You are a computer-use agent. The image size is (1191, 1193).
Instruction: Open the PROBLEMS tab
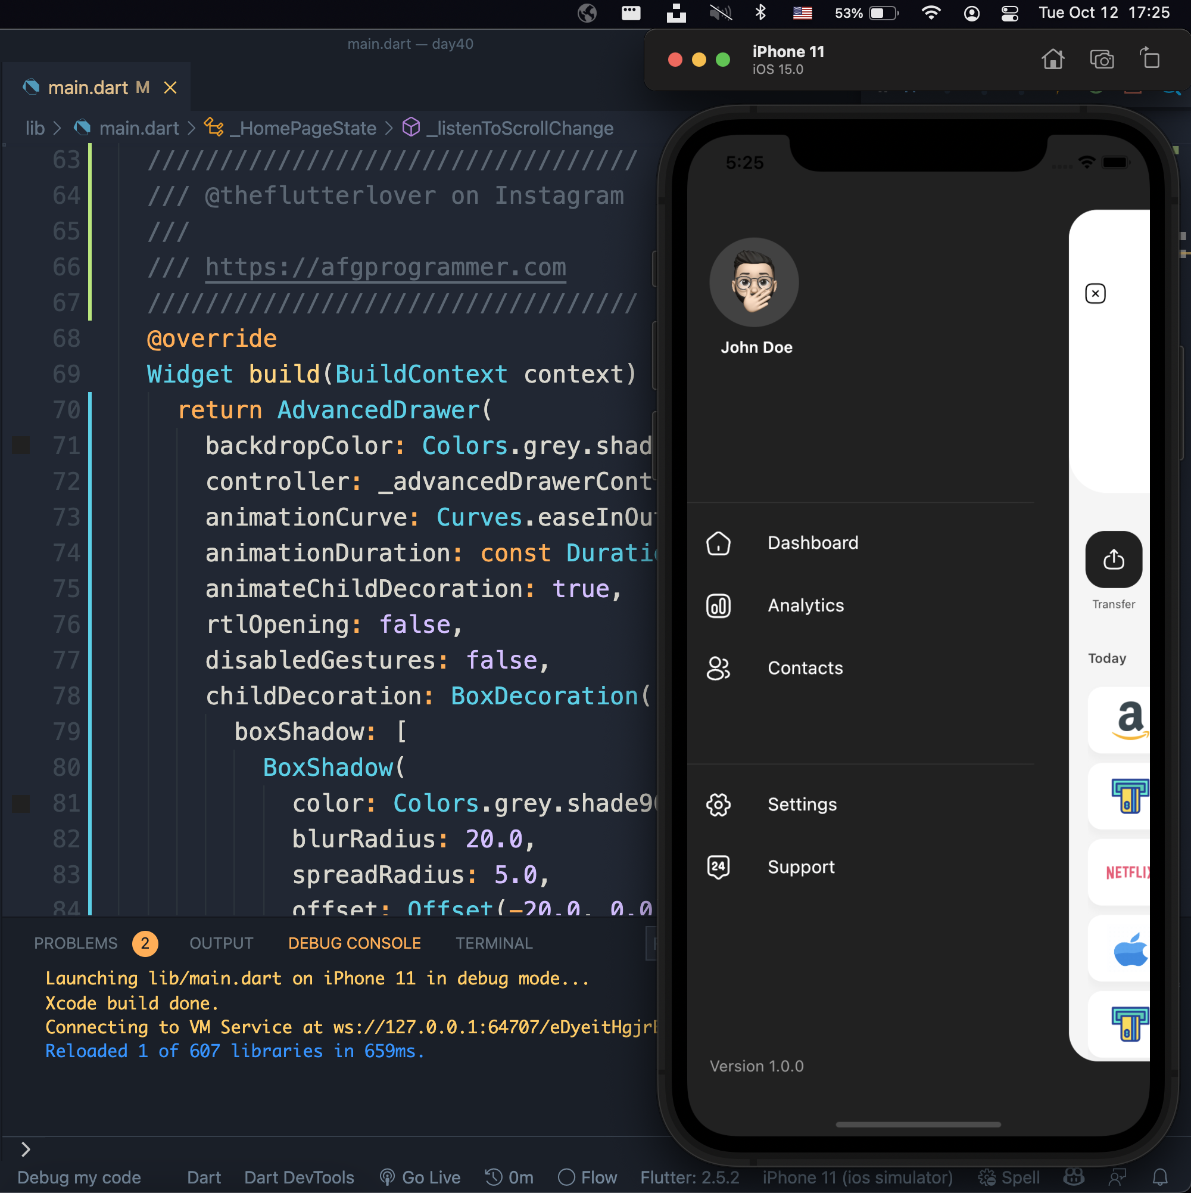[x=75, y=943]
